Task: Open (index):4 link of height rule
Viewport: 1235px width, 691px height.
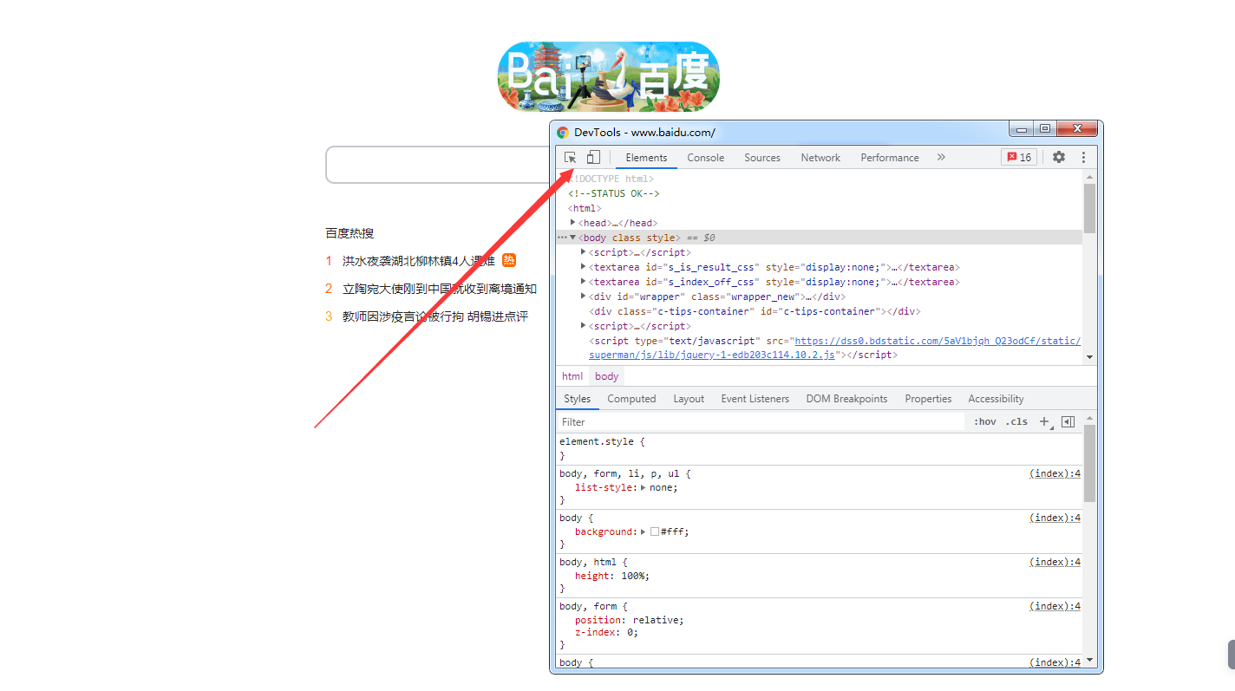Action: click(1055, 562)
